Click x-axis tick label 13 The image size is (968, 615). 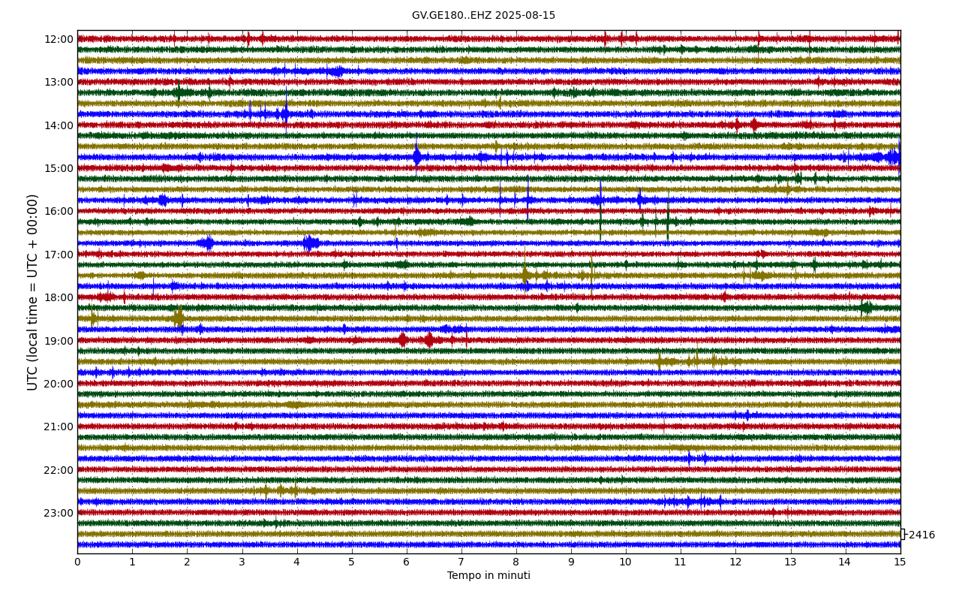[790, 562]
